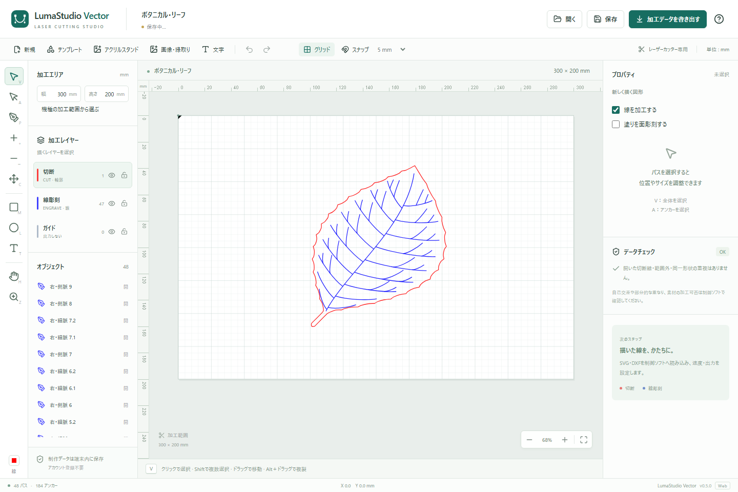This screenshot has height=492, width=738.
Task: Lock the 切断 layer
Action: coord(124,175)
